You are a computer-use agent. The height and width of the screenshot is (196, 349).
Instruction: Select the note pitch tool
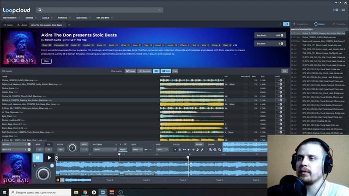pyautogui.click(x=197, y=150)
